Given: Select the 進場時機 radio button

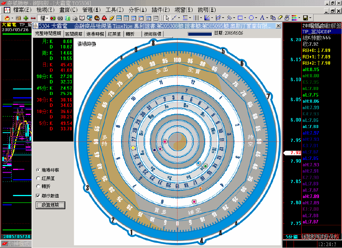Looking at the screenshot, I should [38, 170].
